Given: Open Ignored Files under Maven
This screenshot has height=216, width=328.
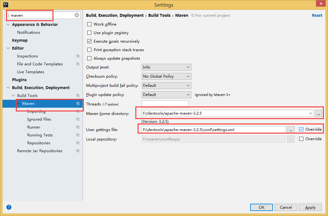Looking at the screenshot, I should pyautogui.click(x=39, y=119).
